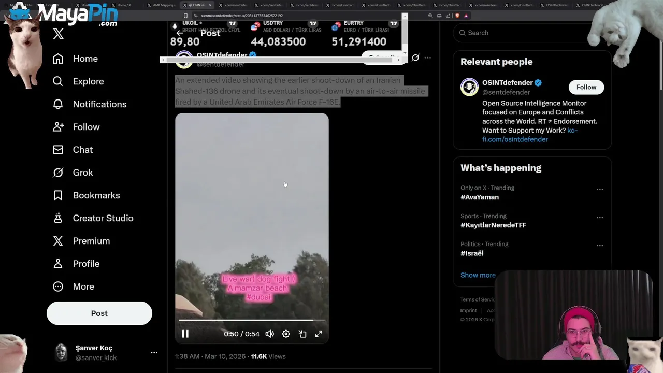The height and width of the screenshot is (373, 663).
Task: Open options menu for #KayıtlarNeredeTFF trend
Action: (600, 217)
